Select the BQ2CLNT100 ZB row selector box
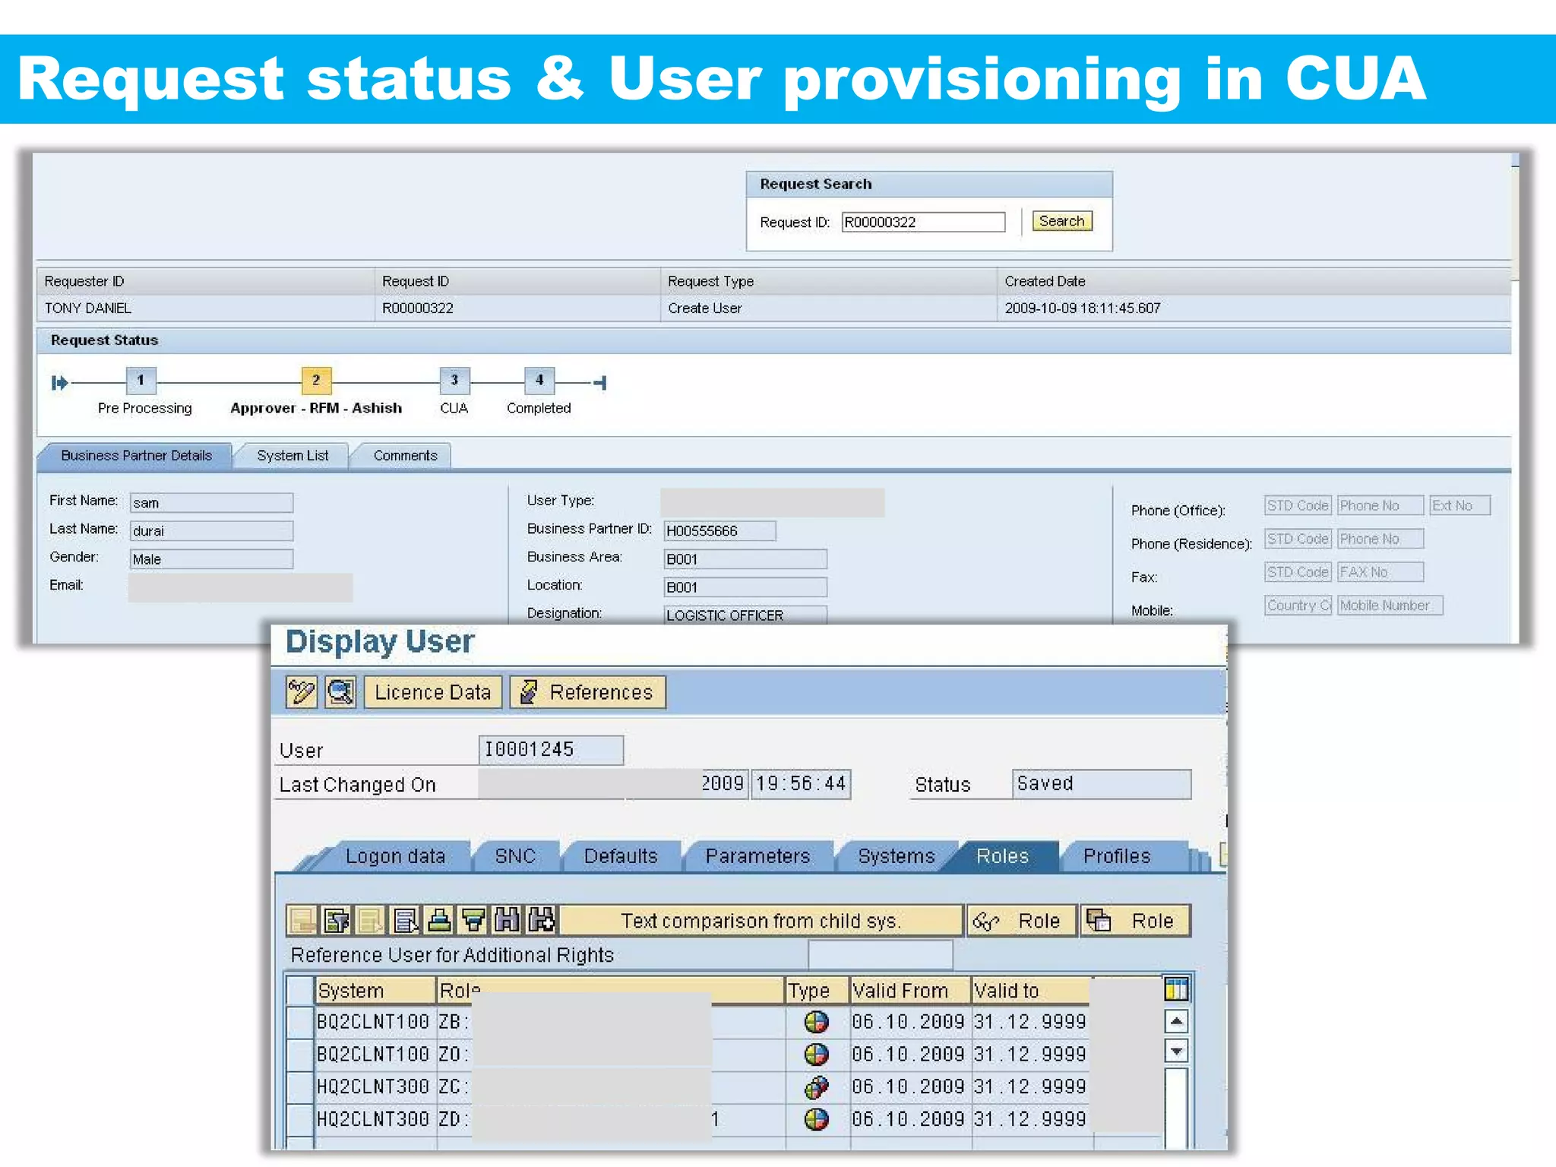1556x1167 pixels. coord(300,1022)
